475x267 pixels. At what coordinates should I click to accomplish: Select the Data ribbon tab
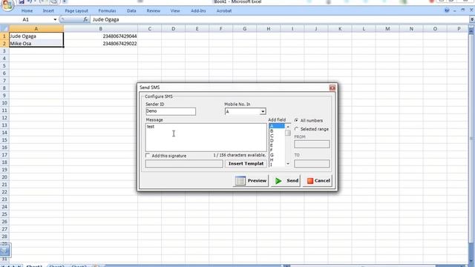131,11
